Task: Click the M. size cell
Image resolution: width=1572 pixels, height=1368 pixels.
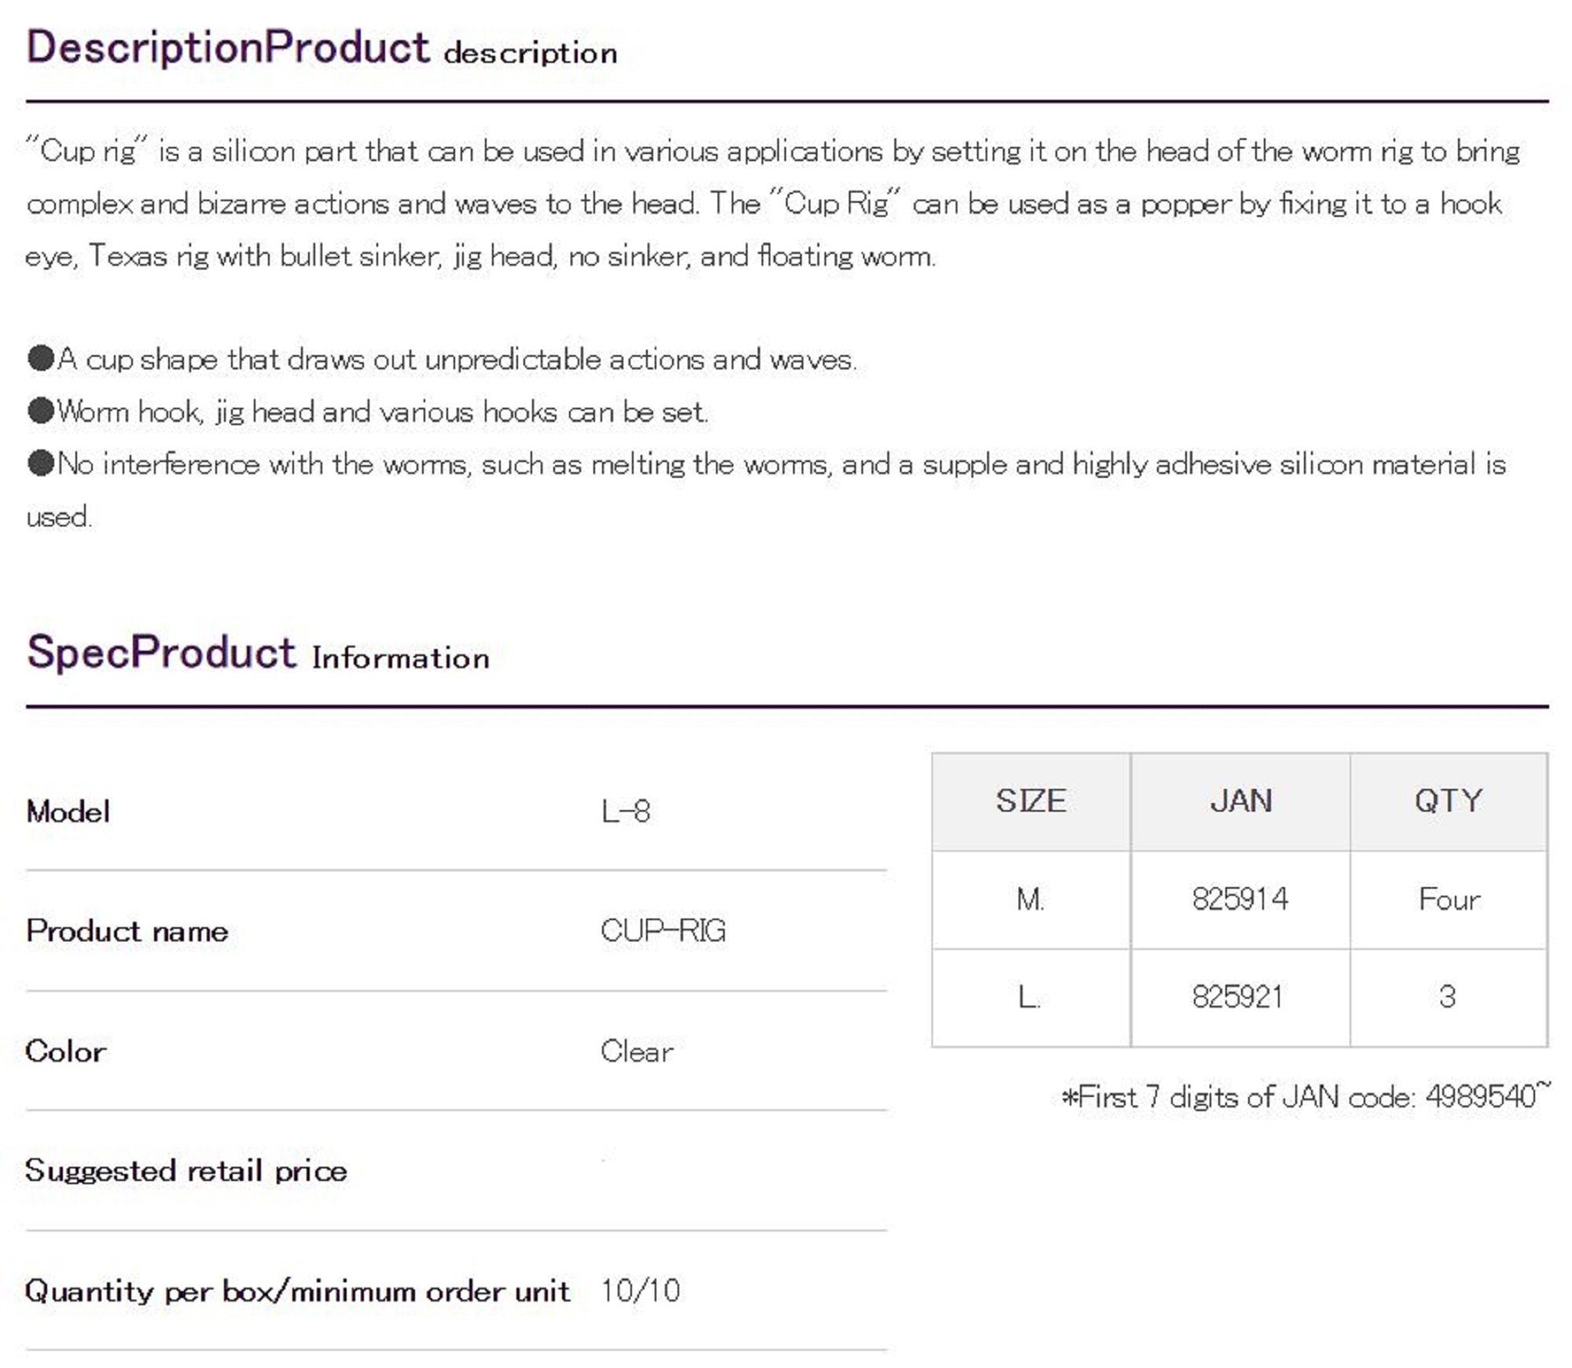Action: [x=1030, y=899]
